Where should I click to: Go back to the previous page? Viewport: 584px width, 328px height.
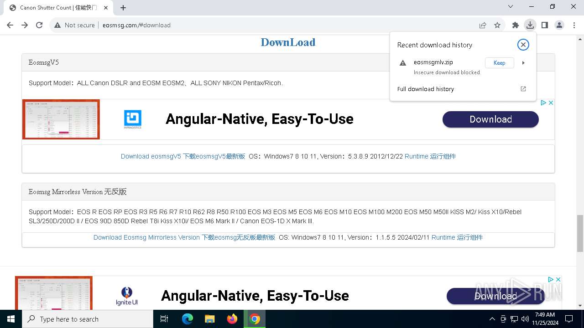pos(10,25)
